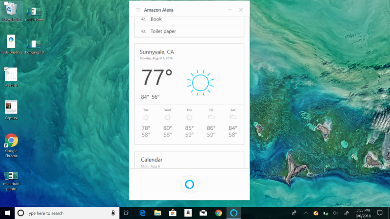Click the Cortana circle icon
The width and height of the screenshot is (390, 219).
click(x=20, y=213)
